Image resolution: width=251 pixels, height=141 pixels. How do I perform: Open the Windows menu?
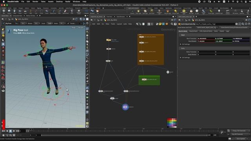[x=76, y=2]
